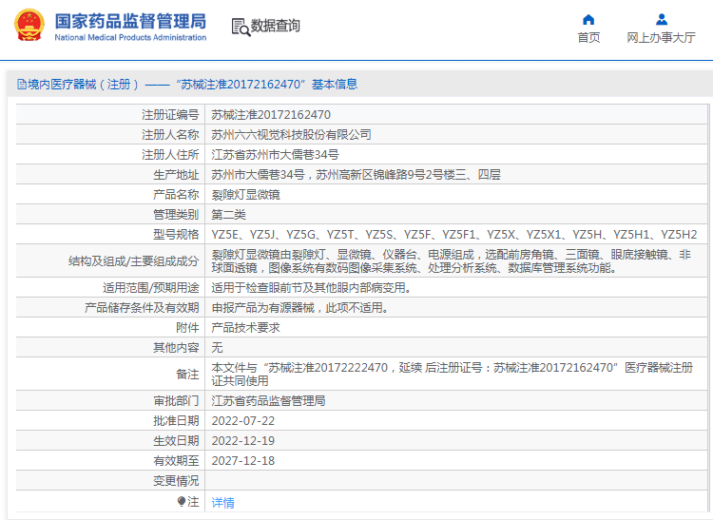Click the national emblem logo
Screen dimensions: 713x520
pos(29,27)
